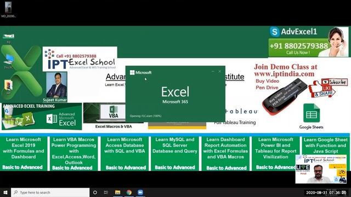
Task: Select the 'bg' image file on the desktop
Action: (x=9, y=38)
